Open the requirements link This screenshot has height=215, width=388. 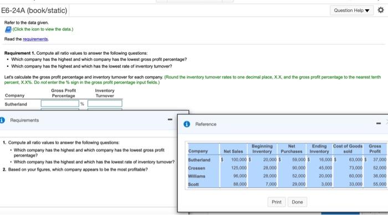35,39
